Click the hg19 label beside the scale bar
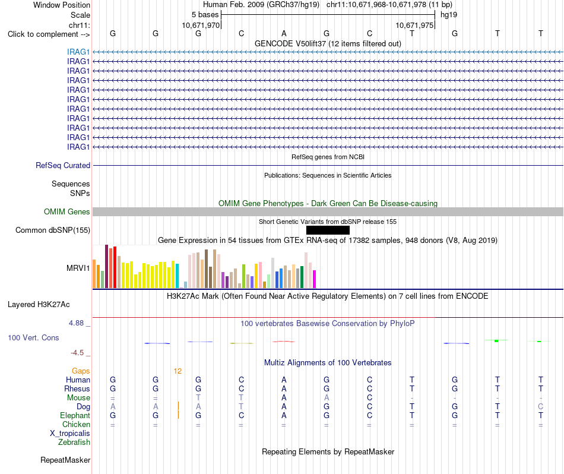Screen dimensions: 564x474 point(449,15)
